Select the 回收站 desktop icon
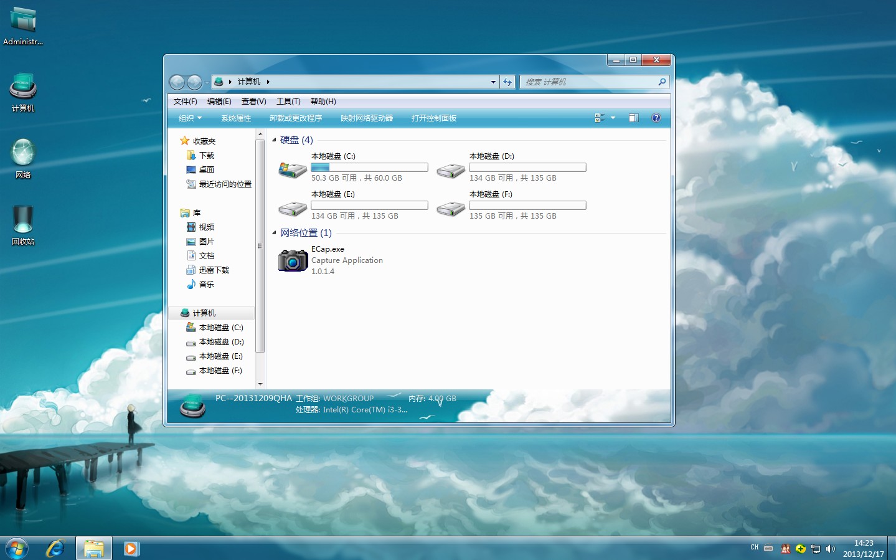The width and height of the screenshot is (896, 560). tap(23, 225)
